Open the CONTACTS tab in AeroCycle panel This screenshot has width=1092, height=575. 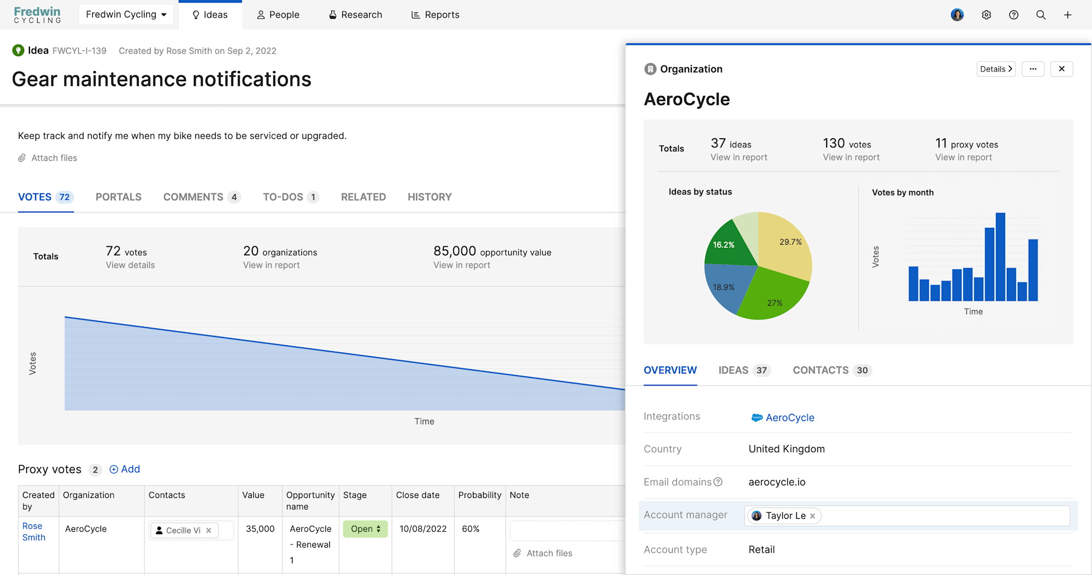click(x=821, y=370)
